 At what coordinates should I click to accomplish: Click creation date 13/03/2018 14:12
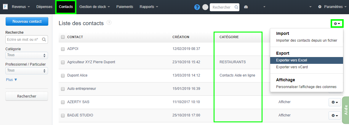click(x=186, y=75)
